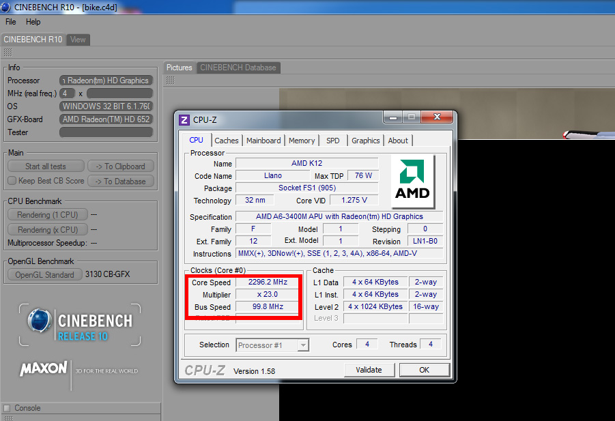Click the AMD A6-3400M specification value
The height and width of the screenshot is (421, 615).
click(x=339, y=216)
